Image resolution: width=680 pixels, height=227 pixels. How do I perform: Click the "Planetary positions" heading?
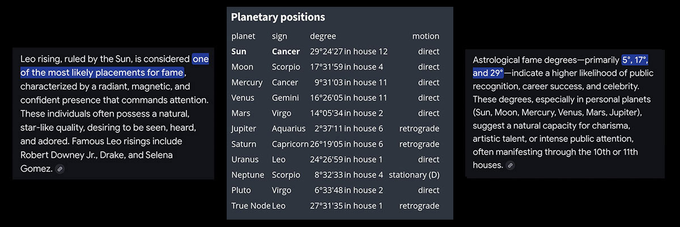click(x=278, y=17)
